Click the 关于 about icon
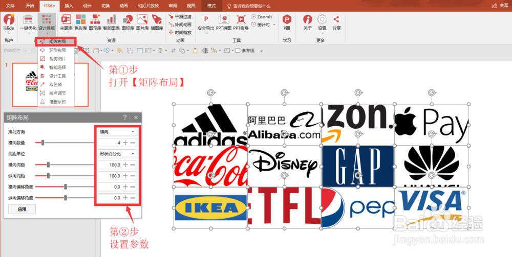 (x=308, y=22)
